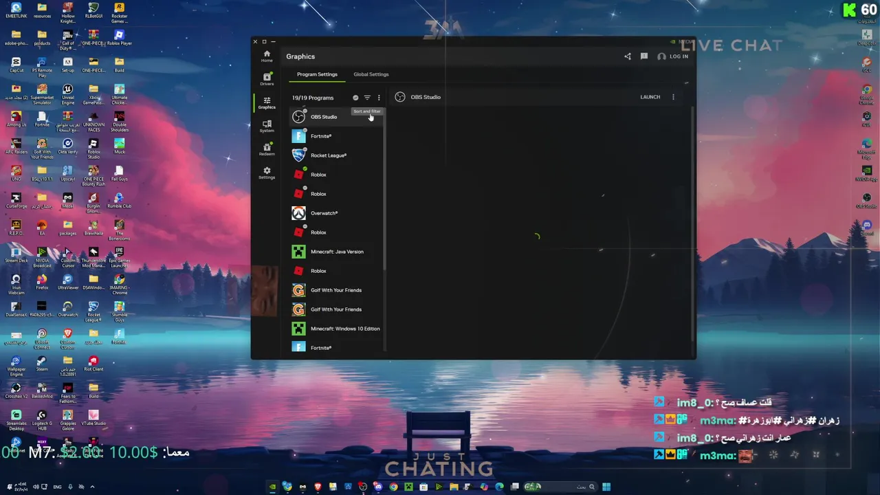The image size is (880, 495).
Task: Open the Windows Start menu
Action: point(606,487)
